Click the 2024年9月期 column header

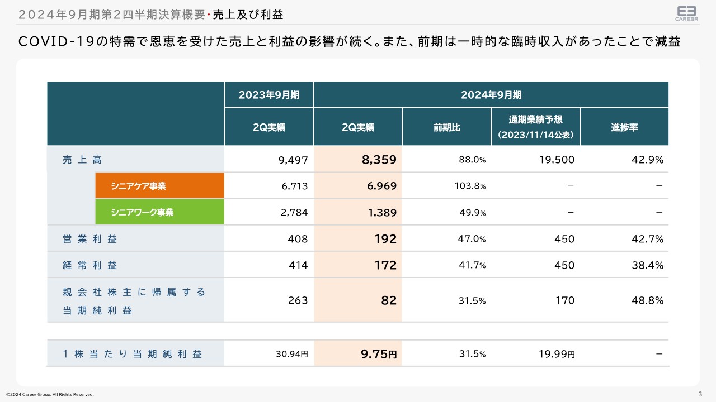point(491,95)
